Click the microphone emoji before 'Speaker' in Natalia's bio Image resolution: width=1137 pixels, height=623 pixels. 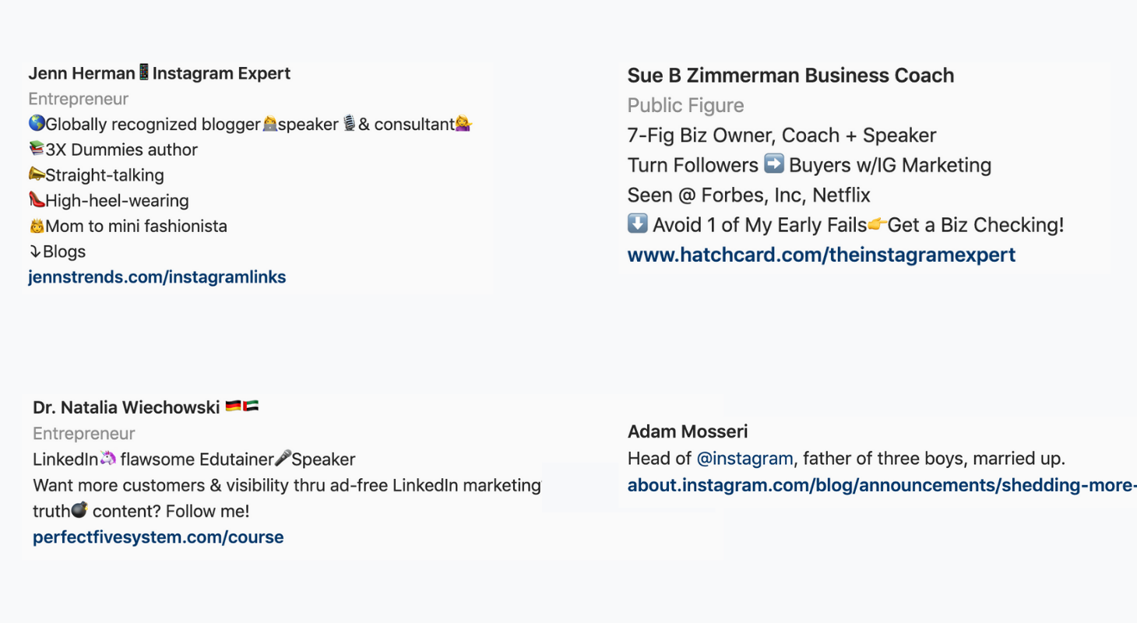click(283, 459)
